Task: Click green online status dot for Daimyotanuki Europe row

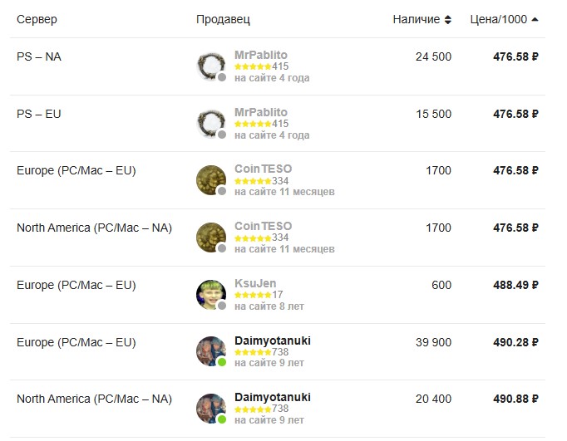Action: pyautogui.click(x=222, y=362)
